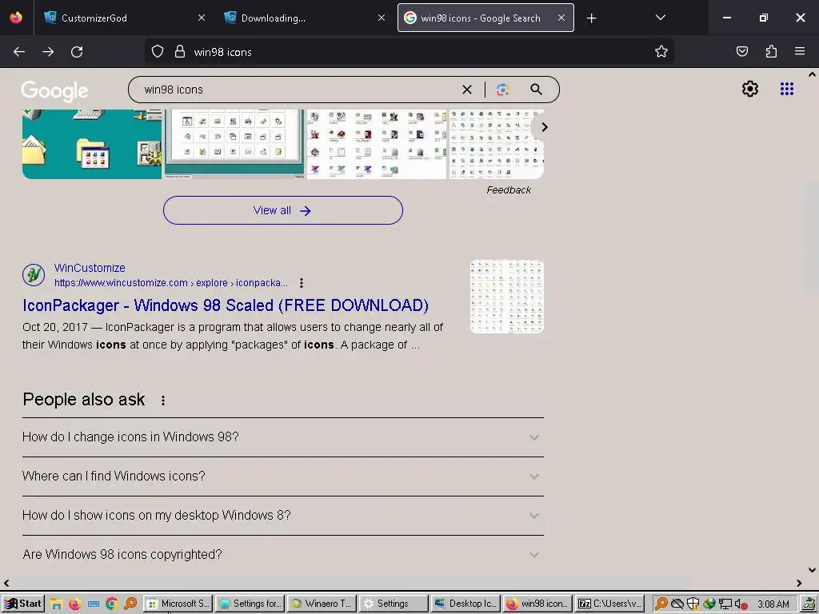Screen dimensions: 819x614
Task: Bookmark this page with the star icon
Action: 661,52
